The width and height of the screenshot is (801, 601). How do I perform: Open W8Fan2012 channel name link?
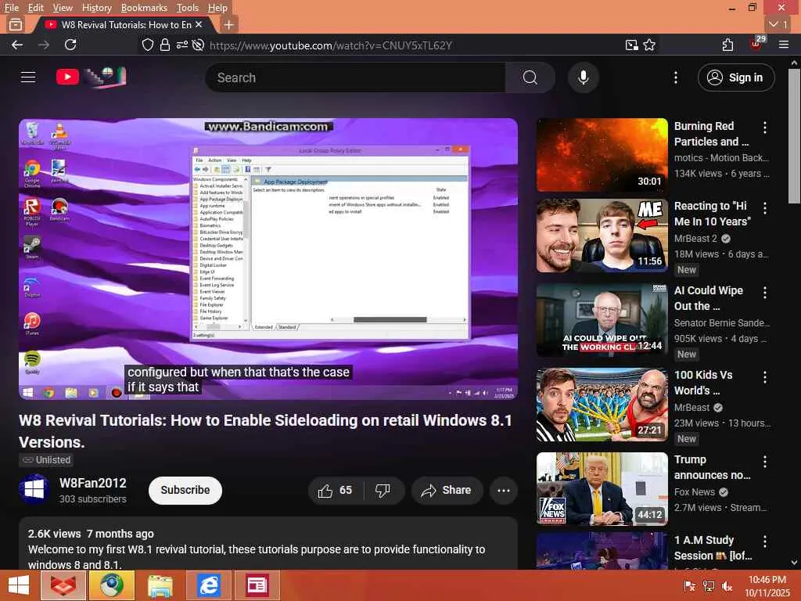click(x=93, y=483)
